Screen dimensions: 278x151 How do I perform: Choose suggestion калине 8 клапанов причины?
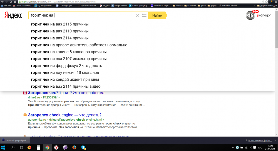[x=69, y=52]
